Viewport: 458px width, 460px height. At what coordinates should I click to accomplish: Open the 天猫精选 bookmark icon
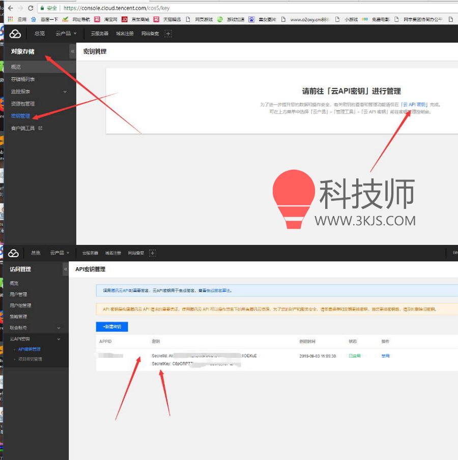156,19
